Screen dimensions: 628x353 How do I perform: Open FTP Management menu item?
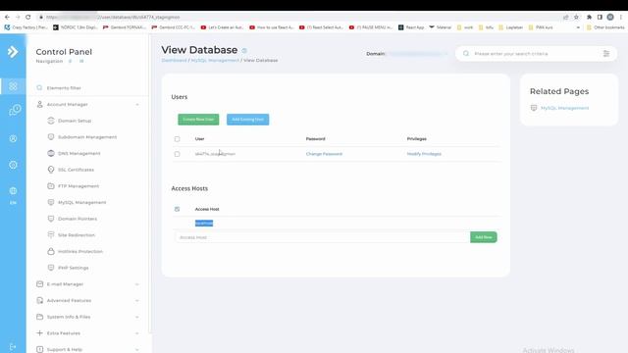[x=78, y=186]
